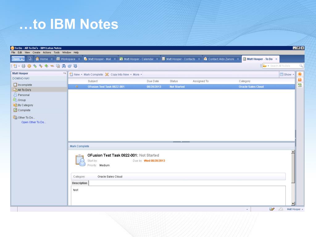Open the Show dropdown
316x237 pixels.
(x=287, y=75)
